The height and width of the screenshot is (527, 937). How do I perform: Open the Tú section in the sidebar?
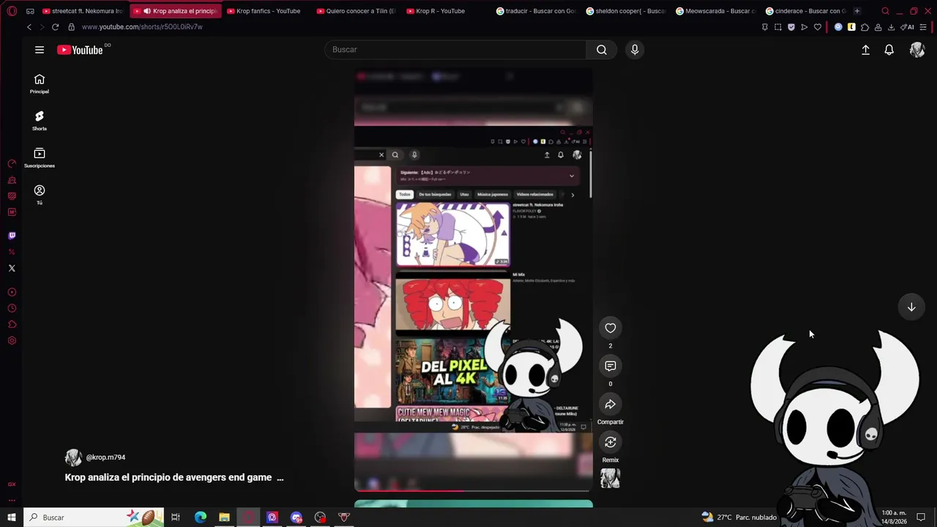coord(40,195)
